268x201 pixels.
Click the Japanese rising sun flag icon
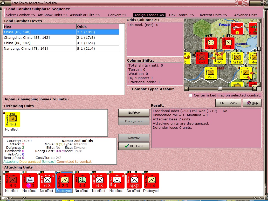[241, 3]
